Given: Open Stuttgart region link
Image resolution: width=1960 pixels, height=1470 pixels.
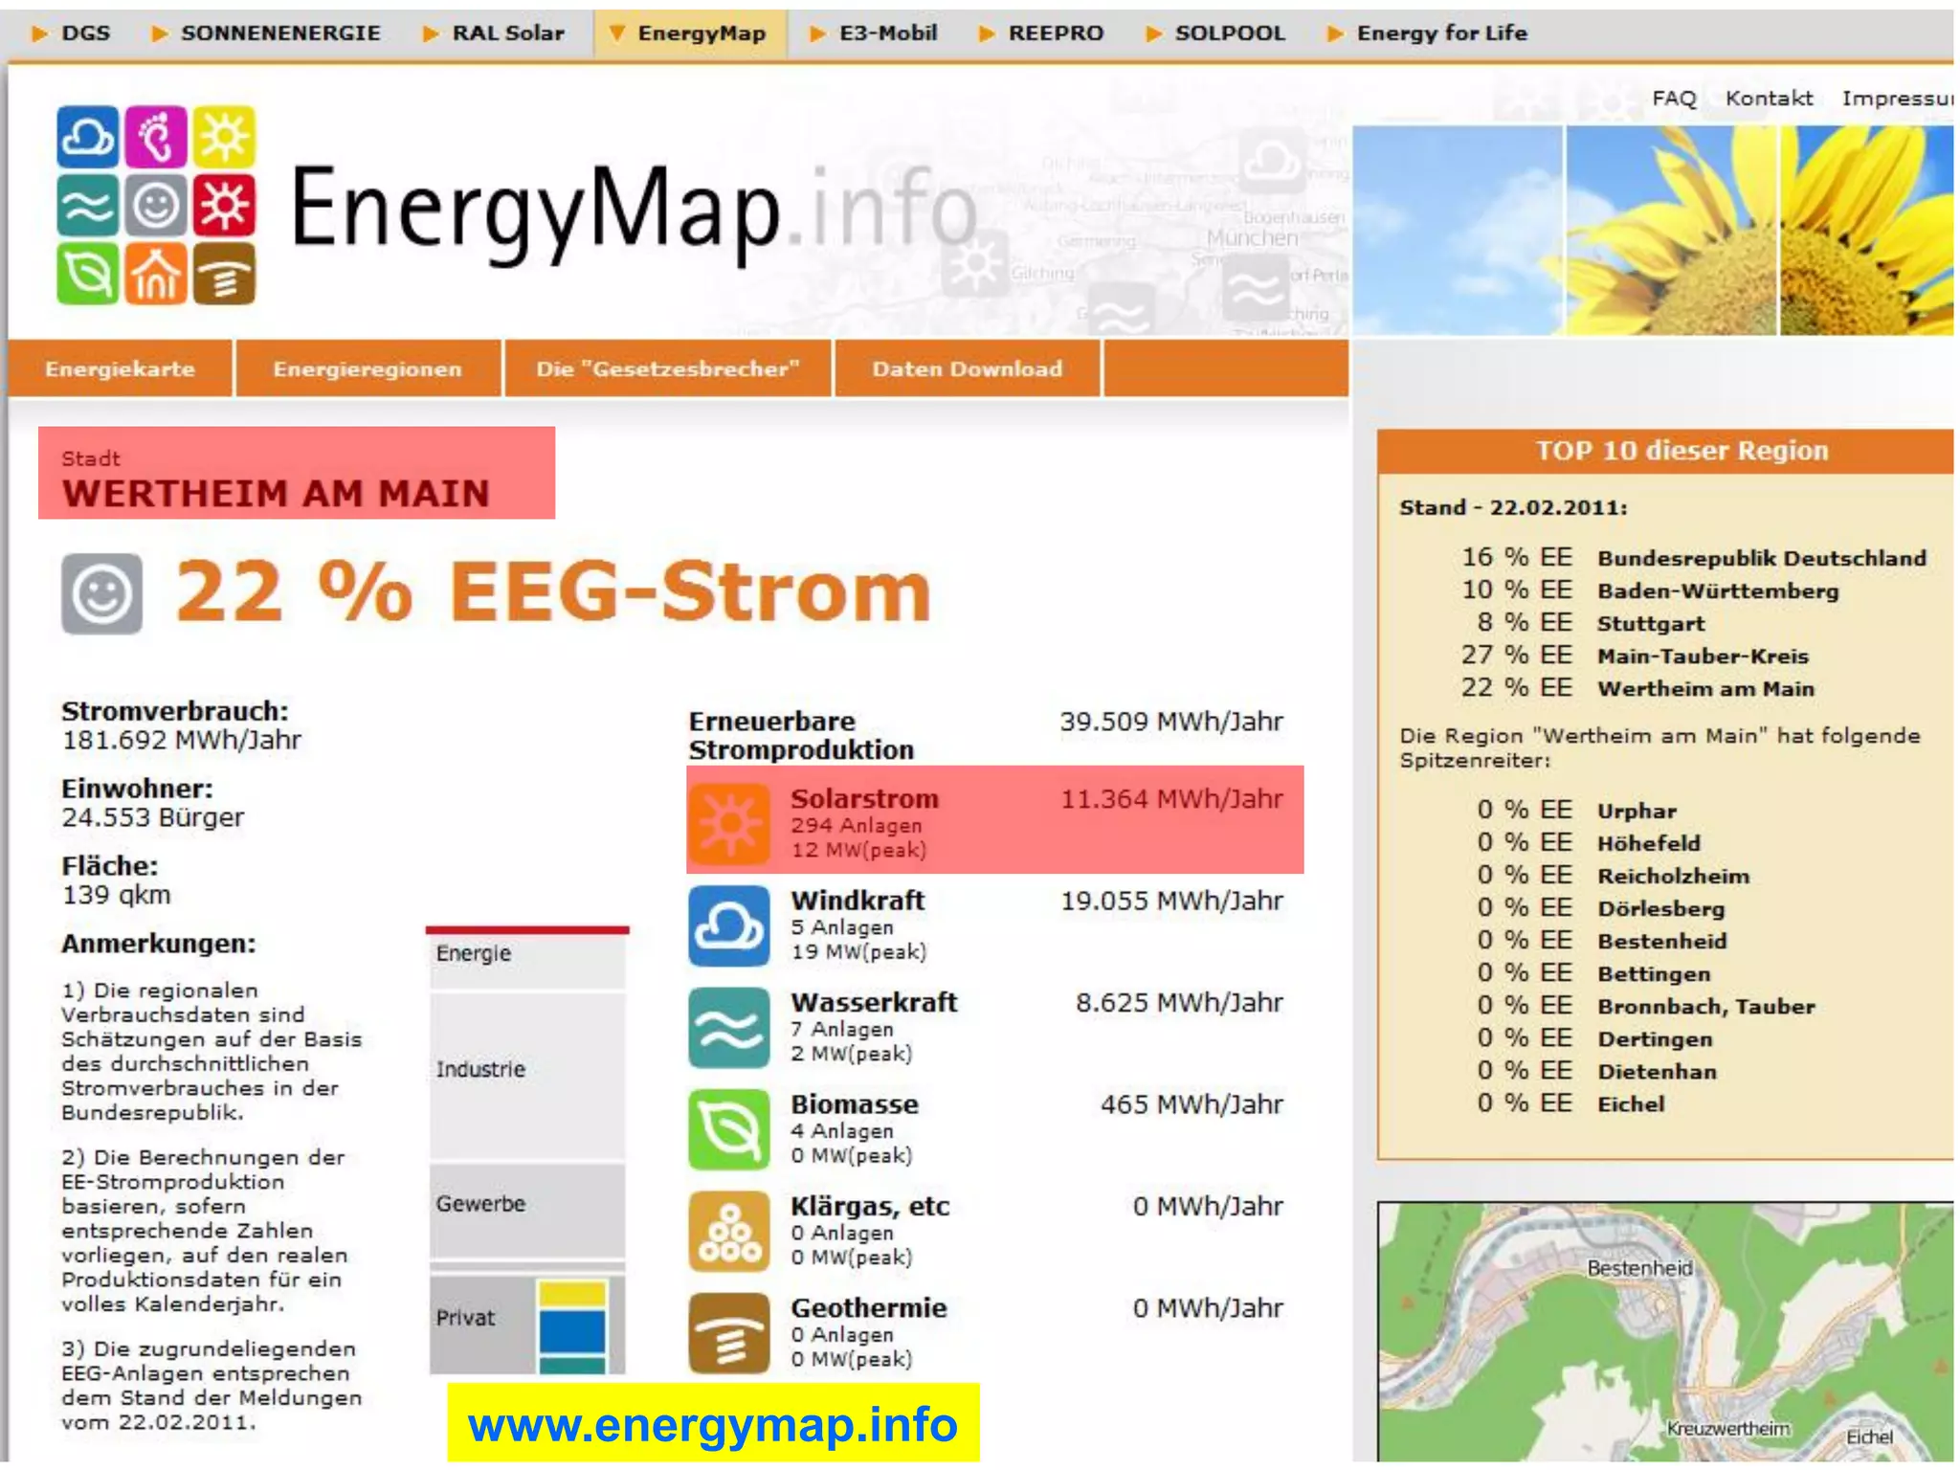Looking at the screenshot, I should pyautogui.click(x=1651, y=623).
